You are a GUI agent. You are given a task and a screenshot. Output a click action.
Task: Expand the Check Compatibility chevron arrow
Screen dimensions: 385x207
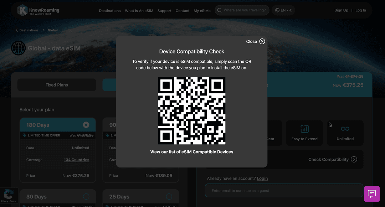click(x=354, y=159)
